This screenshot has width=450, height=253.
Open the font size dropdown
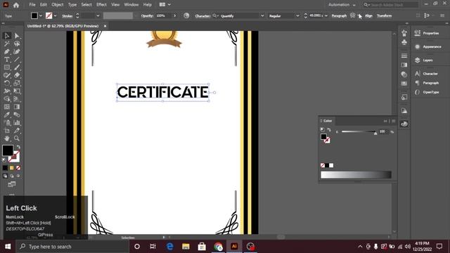pyautogui.click(x=326, y=15)
